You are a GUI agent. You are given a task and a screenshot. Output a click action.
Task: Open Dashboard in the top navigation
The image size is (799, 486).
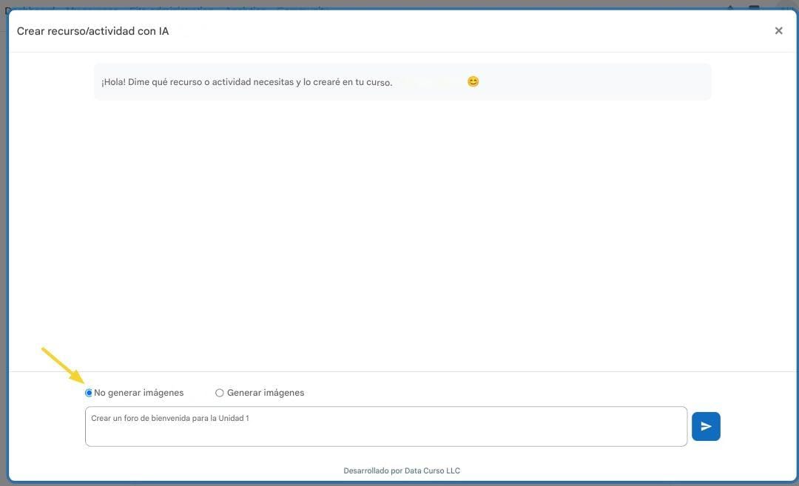point(30,8)
